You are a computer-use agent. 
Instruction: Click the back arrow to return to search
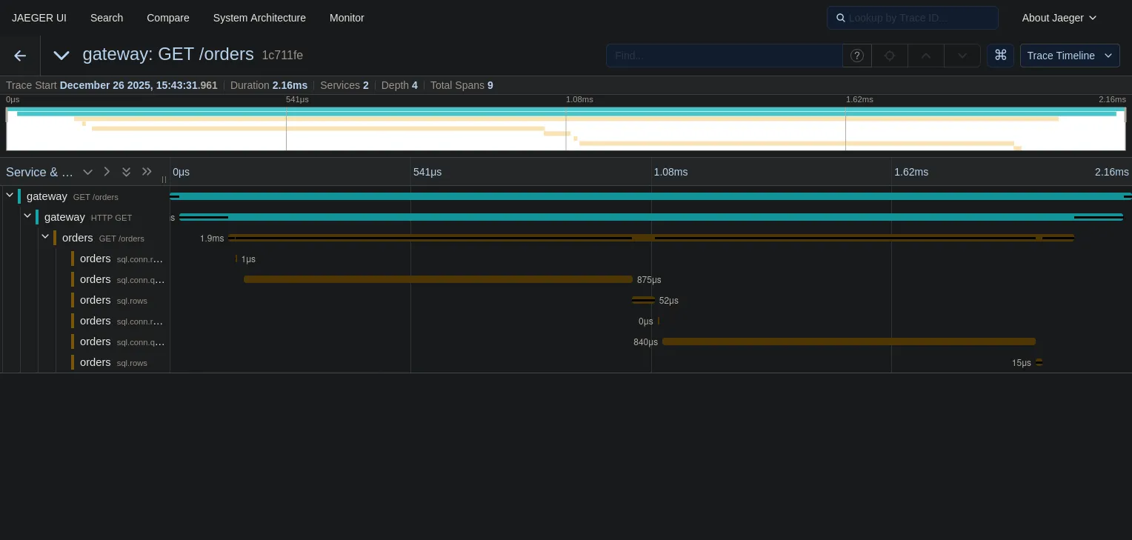click(x=19, y=56)
